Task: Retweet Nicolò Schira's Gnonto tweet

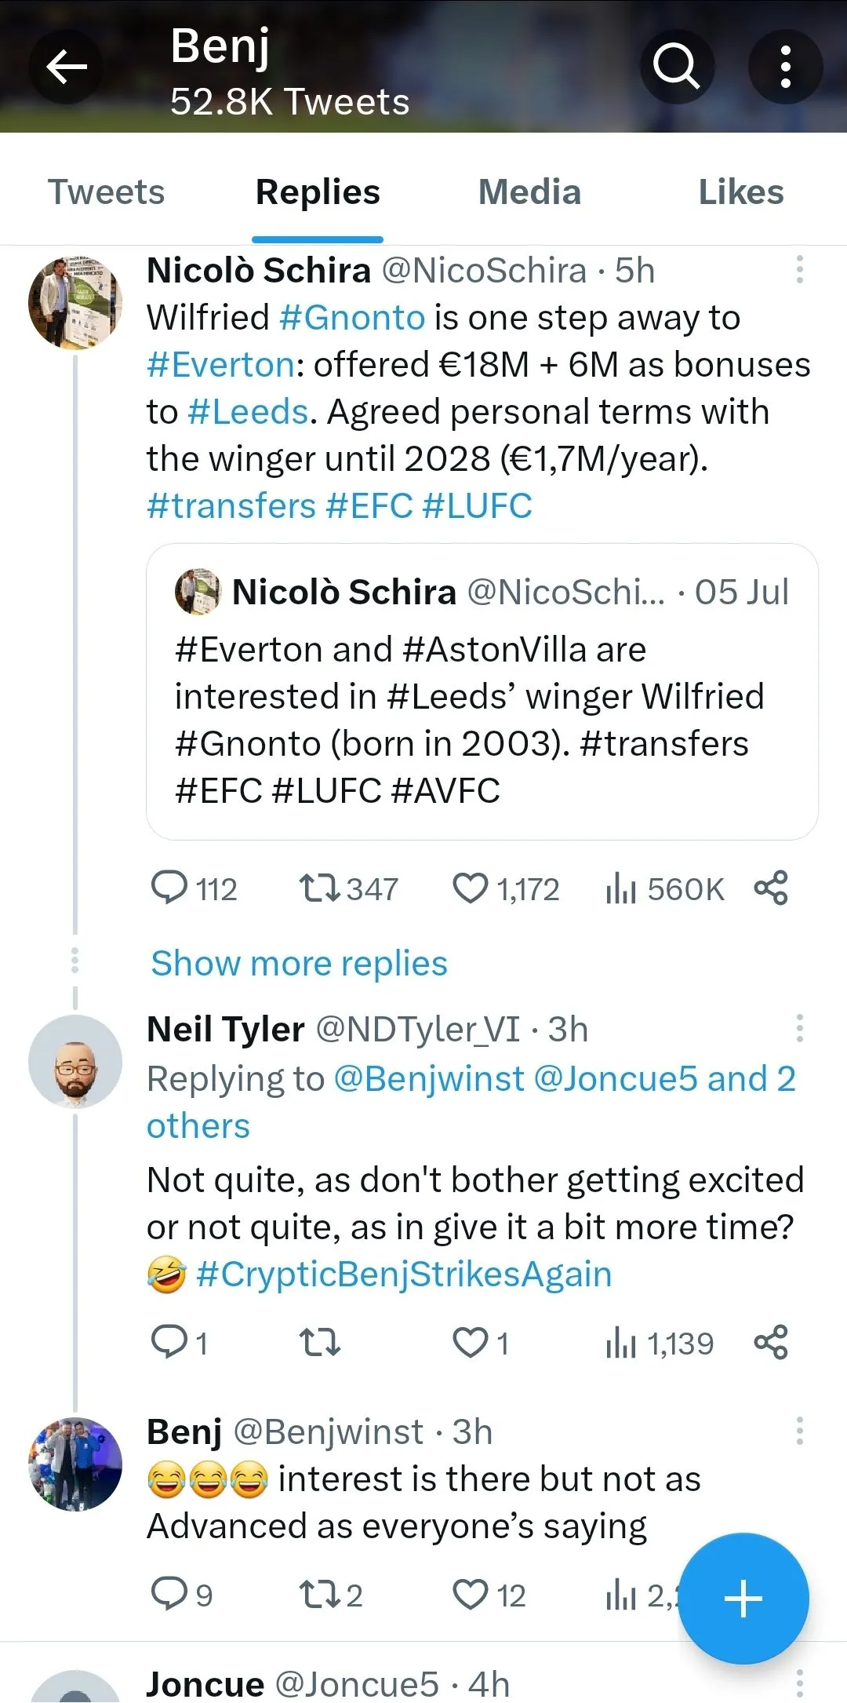Action: tap(319, 888)
